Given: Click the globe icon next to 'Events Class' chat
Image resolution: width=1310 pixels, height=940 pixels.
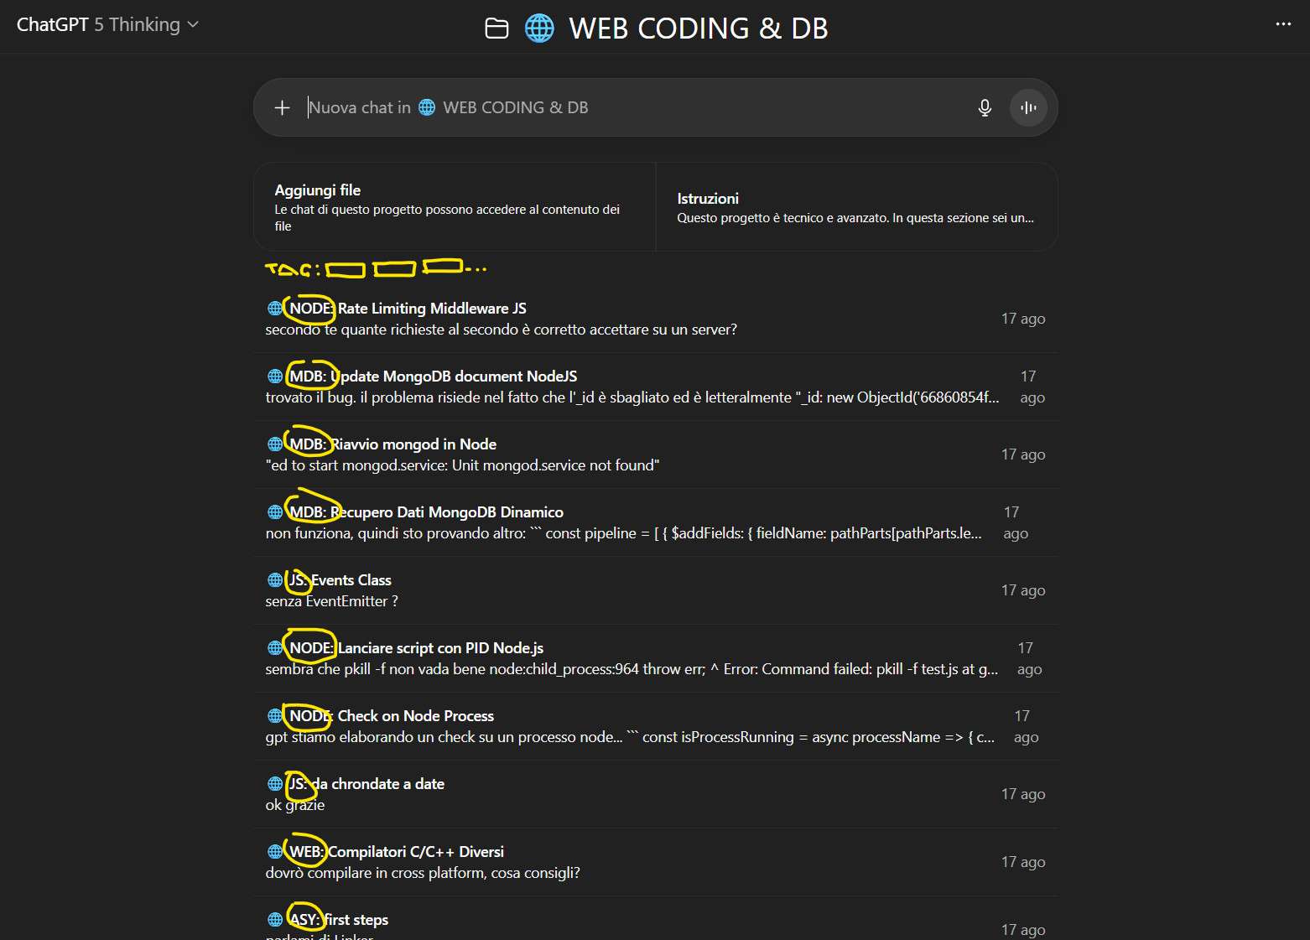Looking at the screenshot, I should point(274,579).
